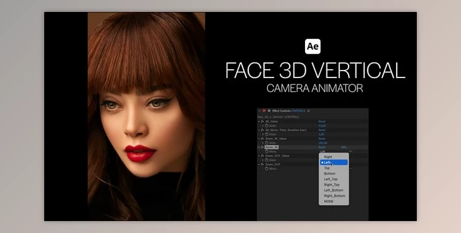The image size is (461, 233).
Task: Choose Top in the dropdown list
Action: tap(334, 168)
